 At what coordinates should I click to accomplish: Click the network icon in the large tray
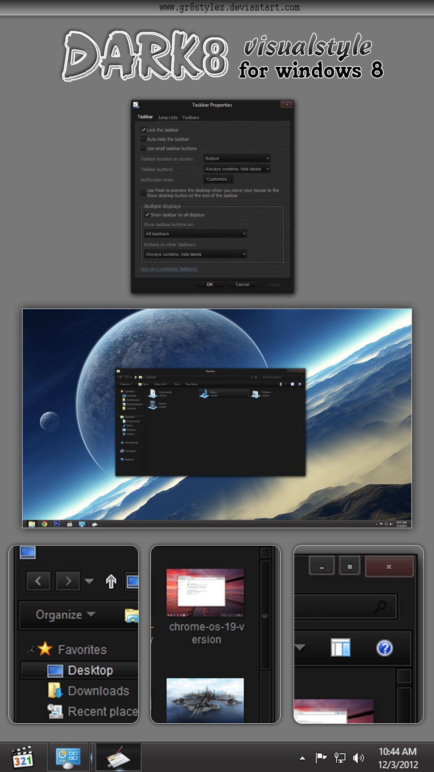tap(340, 758)
